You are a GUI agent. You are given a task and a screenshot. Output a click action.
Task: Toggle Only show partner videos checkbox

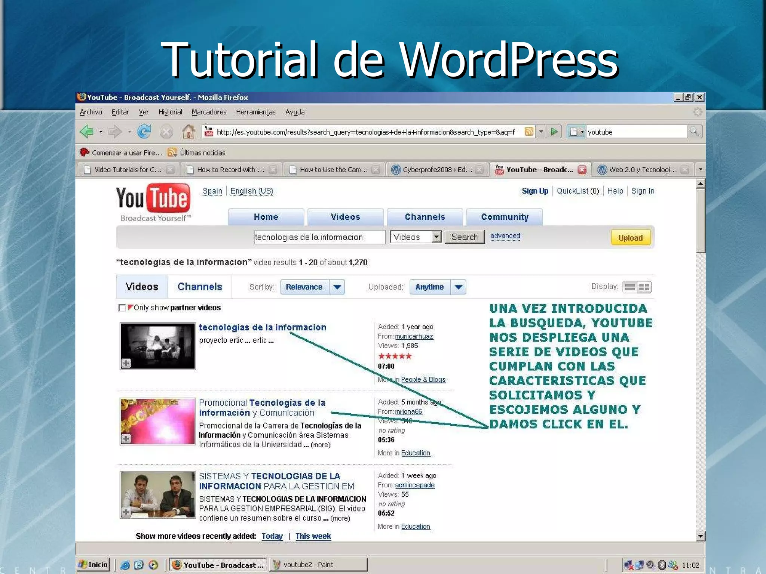tap(122, 308)
